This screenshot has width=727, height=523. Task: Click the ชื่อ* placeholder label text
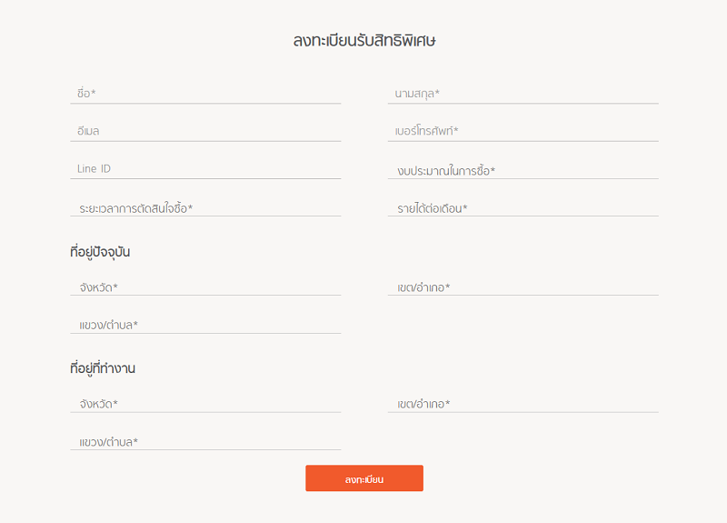86,93
